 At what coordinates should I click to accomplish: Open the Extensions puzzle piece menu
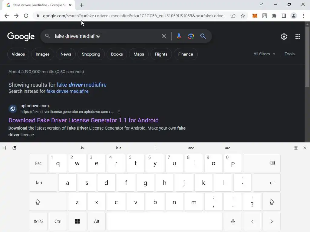274,16
